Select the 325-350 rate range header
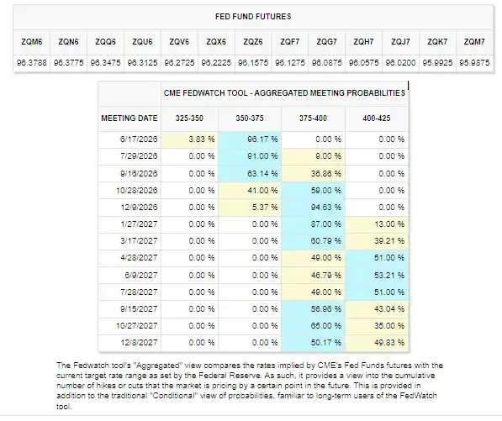Viewport: 502px width, 421px height. coord(189,118)
